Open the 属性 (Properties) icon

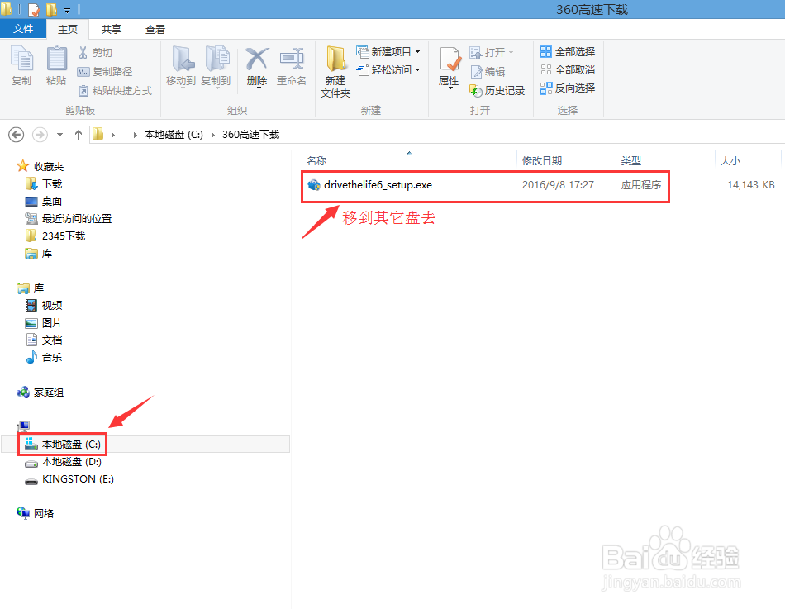[x=450, y=66]
